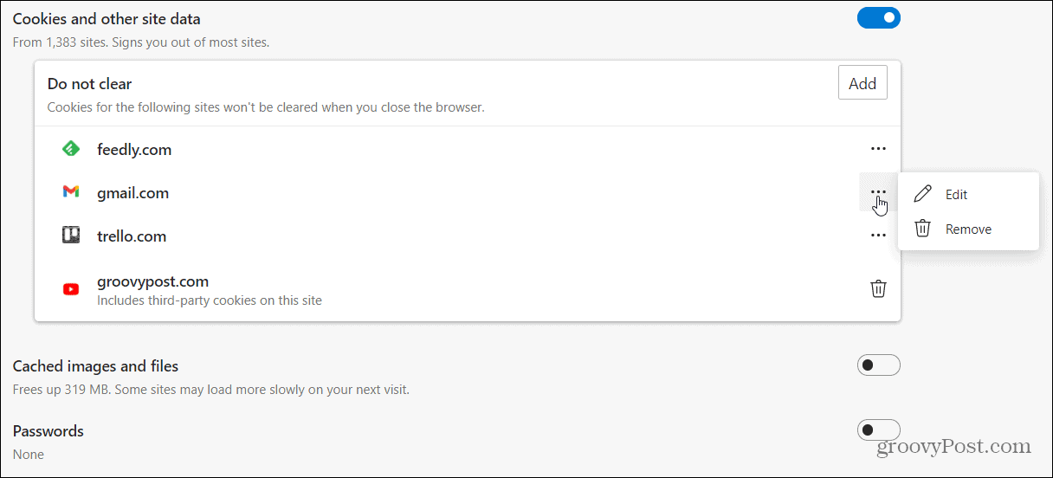Turn on the Passwords toggle
The width and height of the screenshot is (1053, 478).
click(x=879, y=430)
